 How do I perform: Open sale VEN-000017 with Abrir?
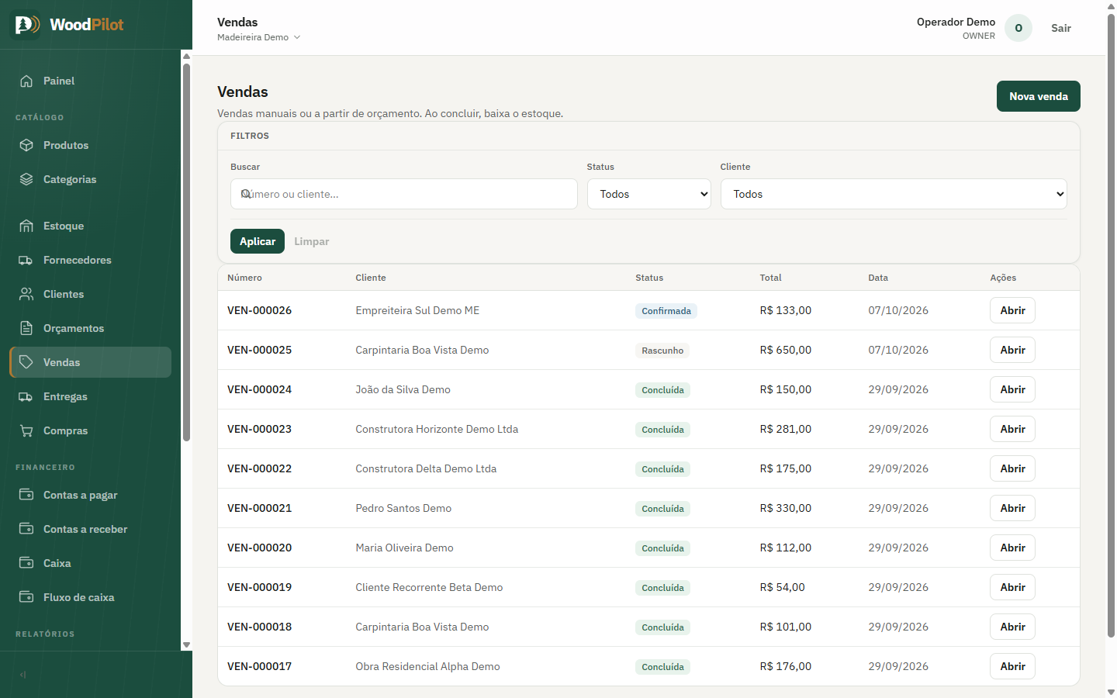point(1012,666)
